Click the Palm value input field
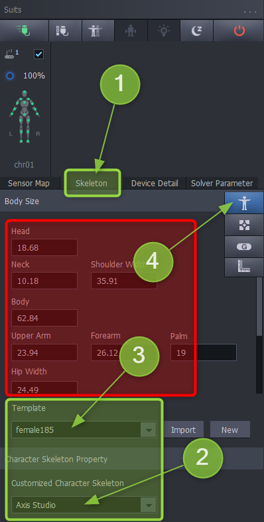 [x=204, y=352]
